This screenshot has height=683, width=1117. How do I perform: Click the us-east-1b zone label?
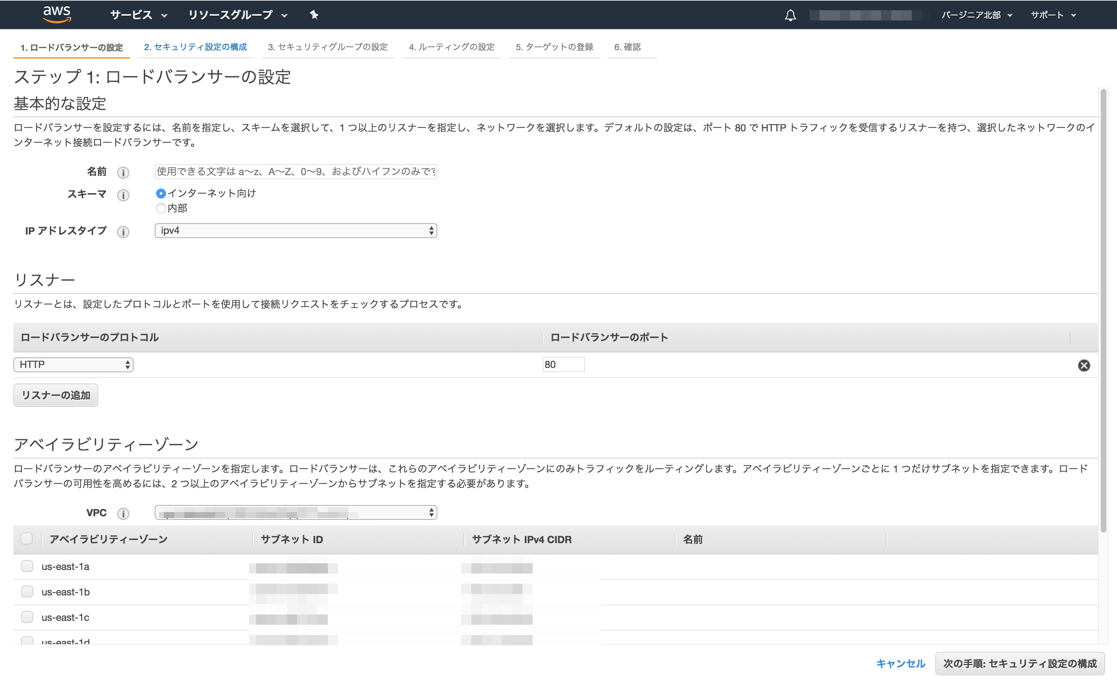[x=66, y=592]
